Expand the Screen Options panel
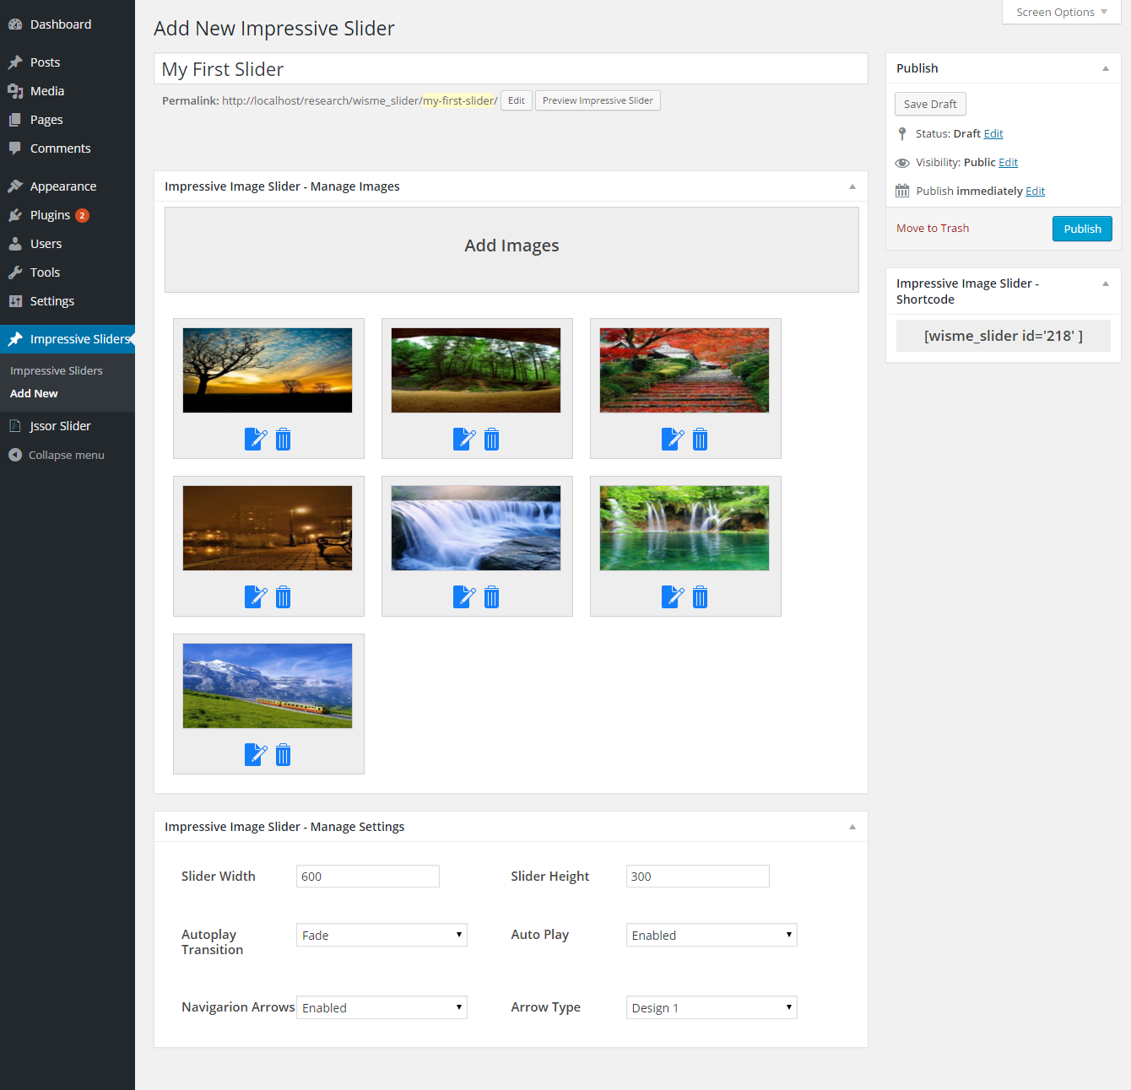This screenshot has height=1090, width=1131. (1062, 12)
